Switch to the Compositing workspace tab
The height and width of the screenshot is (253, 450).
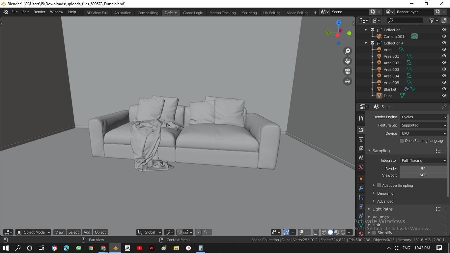click(x=148, y=13)
